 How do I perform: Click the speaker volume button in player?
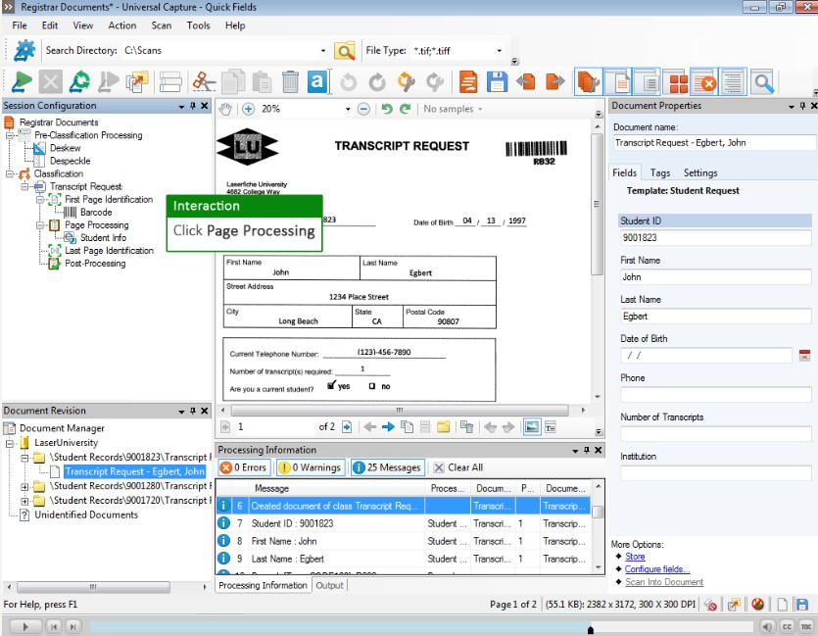(x=766, y=626)
